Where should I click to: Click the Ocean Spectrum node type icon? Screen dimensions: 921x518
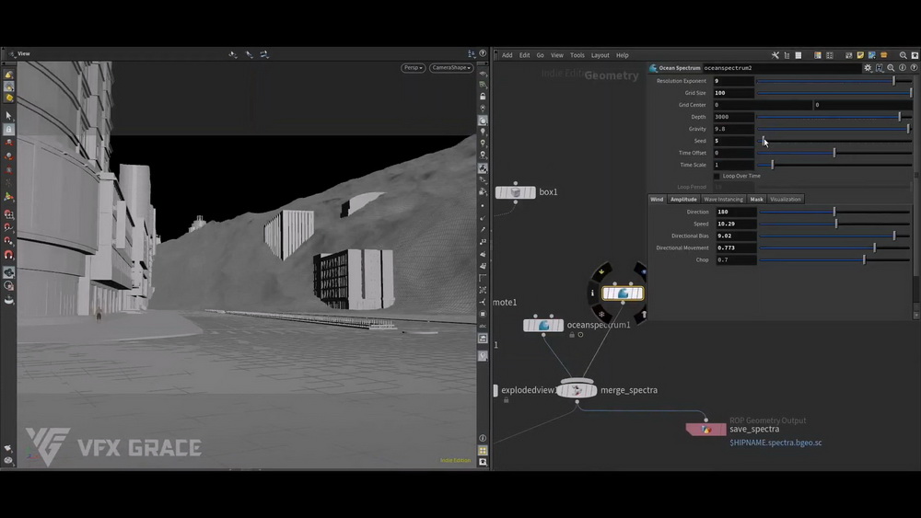point(653,68)
